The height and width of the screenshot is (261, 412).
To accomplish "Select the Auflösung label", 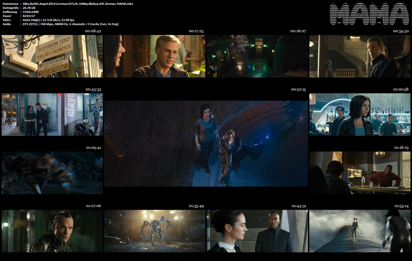I will 10,12.
